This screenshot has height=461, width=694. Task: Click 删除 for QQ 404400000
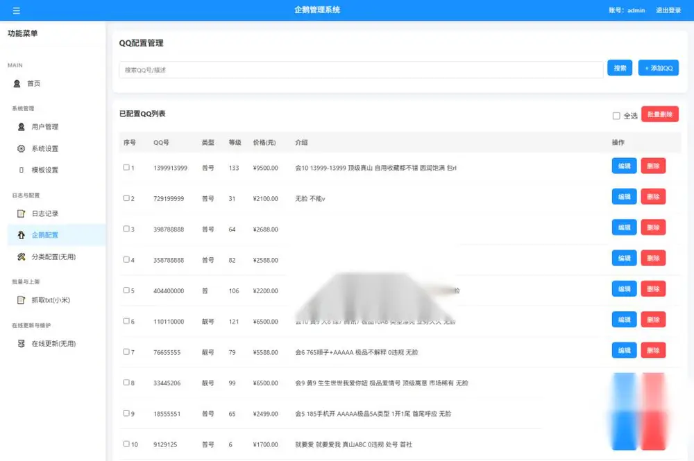tap(653, 288)
